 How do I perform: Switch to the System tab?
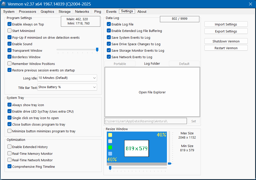click(9, 11)
